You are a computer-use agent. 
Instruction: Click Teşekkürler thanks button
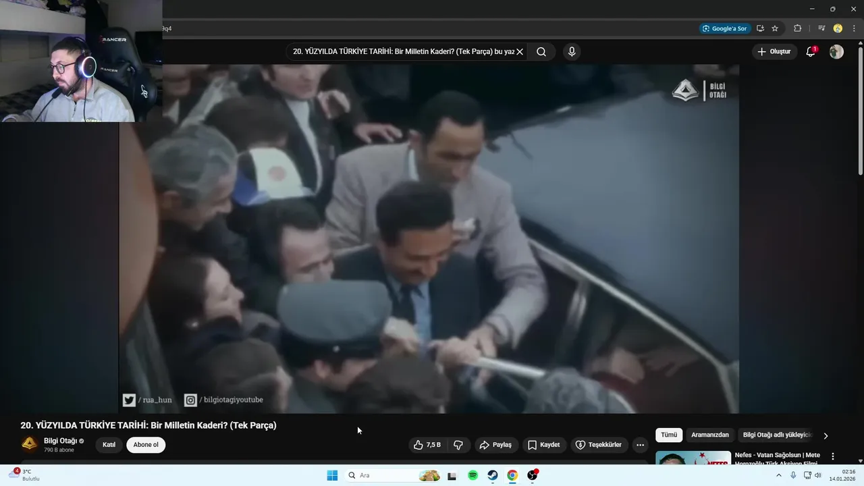coord(599,445)
